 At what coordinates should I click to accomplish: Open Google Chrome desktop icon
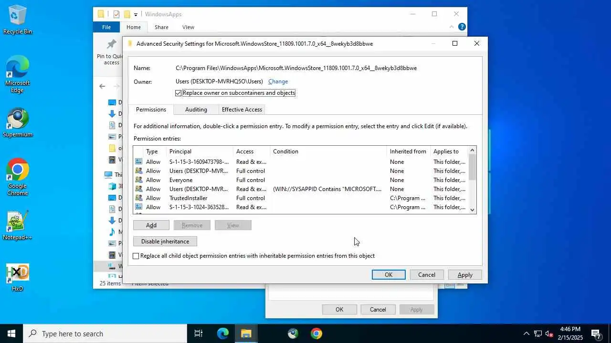(18, 177)
